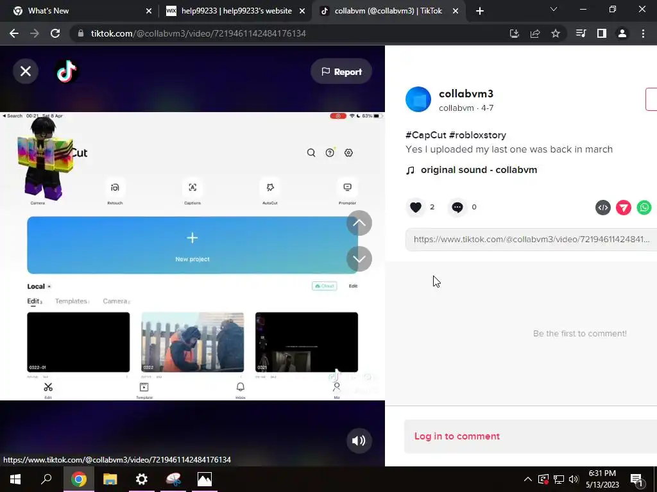Open the taskbar clock and date

[x=602, y=479]
